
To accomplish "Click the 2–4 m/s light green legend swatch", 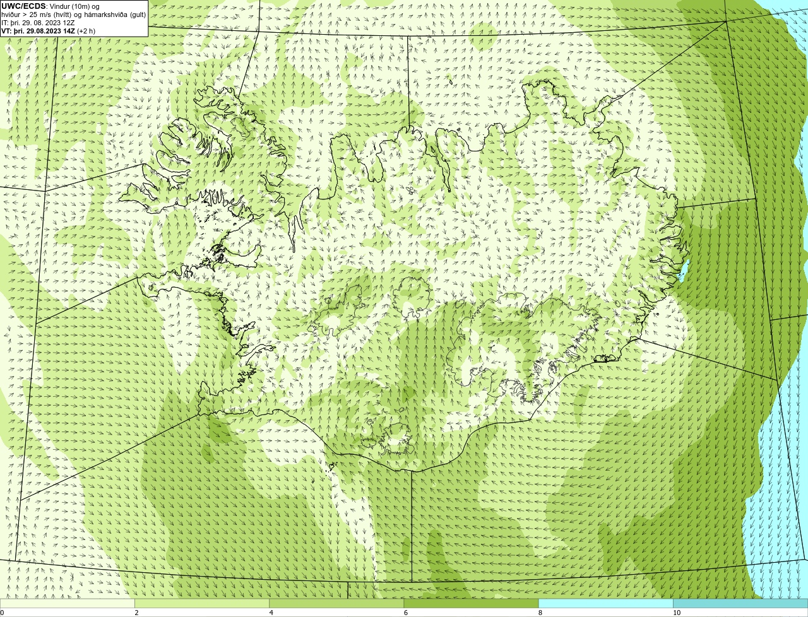I will (x=202, y=603).
